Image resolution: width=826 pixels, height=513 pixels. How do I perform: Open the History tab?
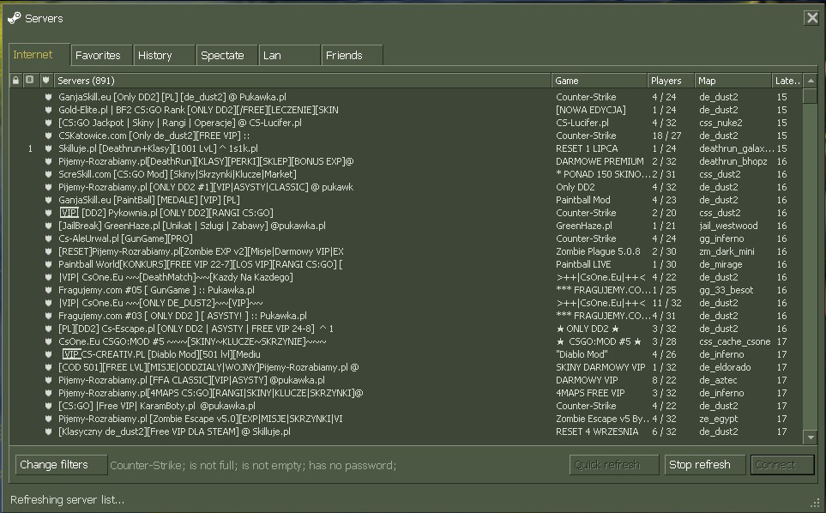[x=164, y=55]
